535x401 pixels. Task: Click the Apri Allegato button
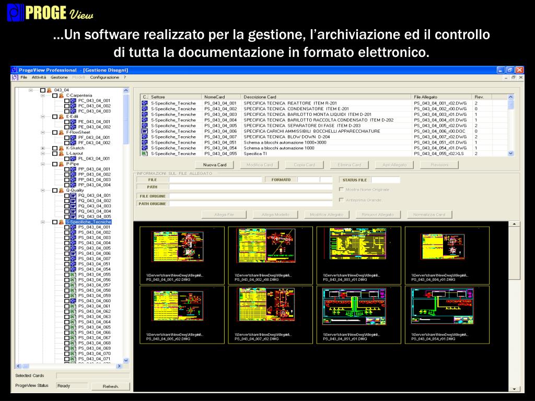click(394, 164)
